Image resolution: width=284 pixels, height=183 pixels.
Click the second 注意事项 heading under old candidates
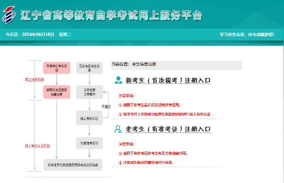tap(126, 144)
